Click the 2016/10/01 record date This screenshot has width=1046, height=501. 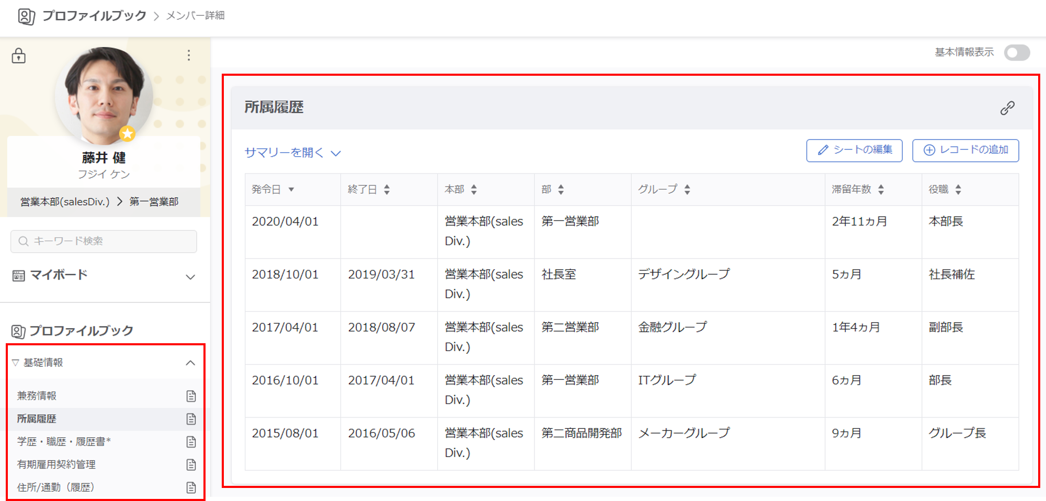pos(285,380)
